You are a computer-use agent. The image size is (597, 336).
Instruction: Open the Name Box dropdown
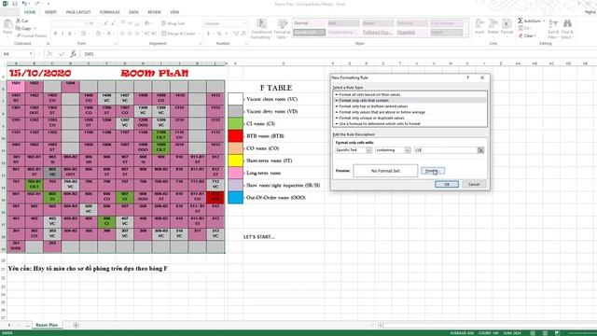click(x=31, y=54)
